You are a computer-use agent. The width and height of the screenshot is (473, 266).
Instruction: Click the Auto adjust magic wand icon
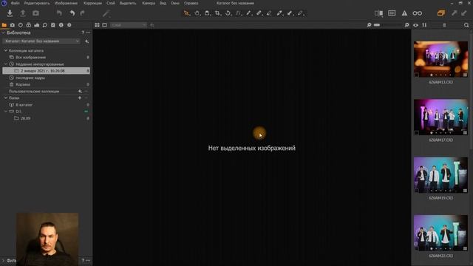(106, 13)
